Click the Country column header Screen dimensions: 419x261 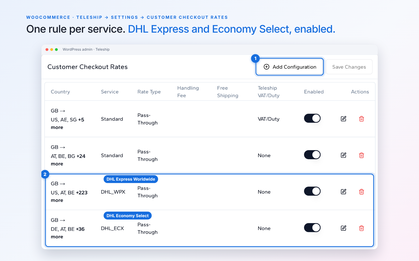60,92
